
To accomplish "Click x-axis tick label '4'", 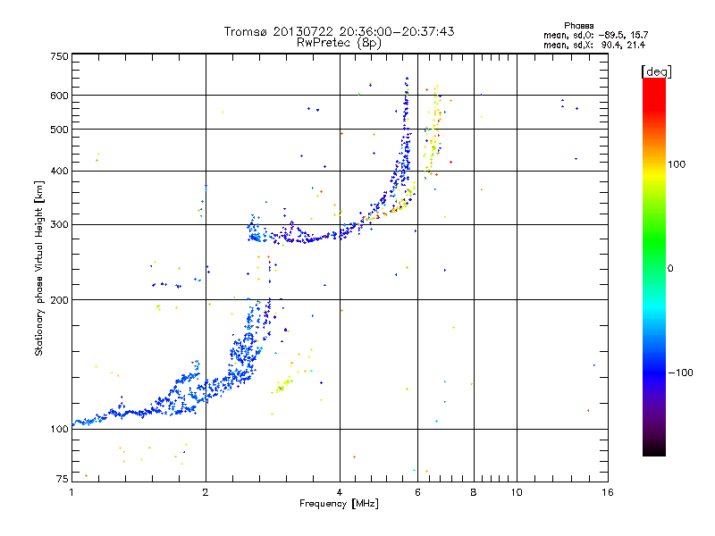I will point(340,492).
